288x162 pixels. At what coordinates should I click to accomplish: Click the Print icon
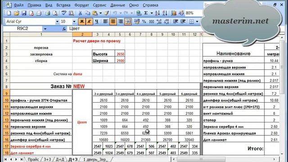(47, 13)
